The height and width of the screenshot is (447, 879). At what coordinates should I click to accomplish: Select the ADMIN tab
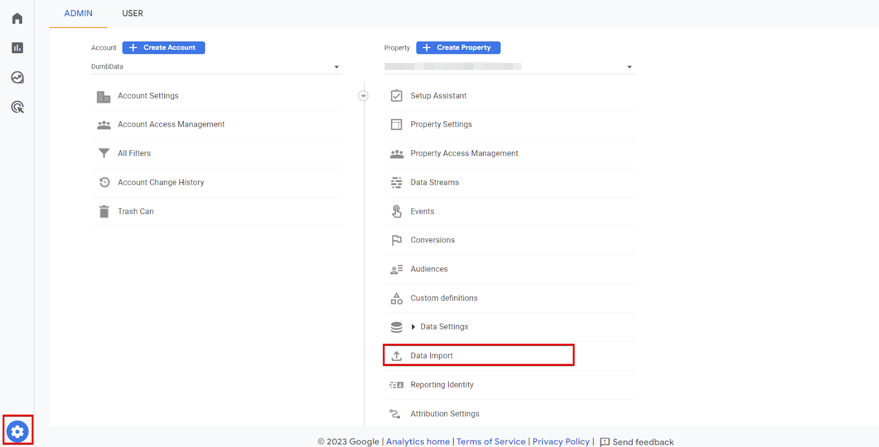[x=78, y=13]
